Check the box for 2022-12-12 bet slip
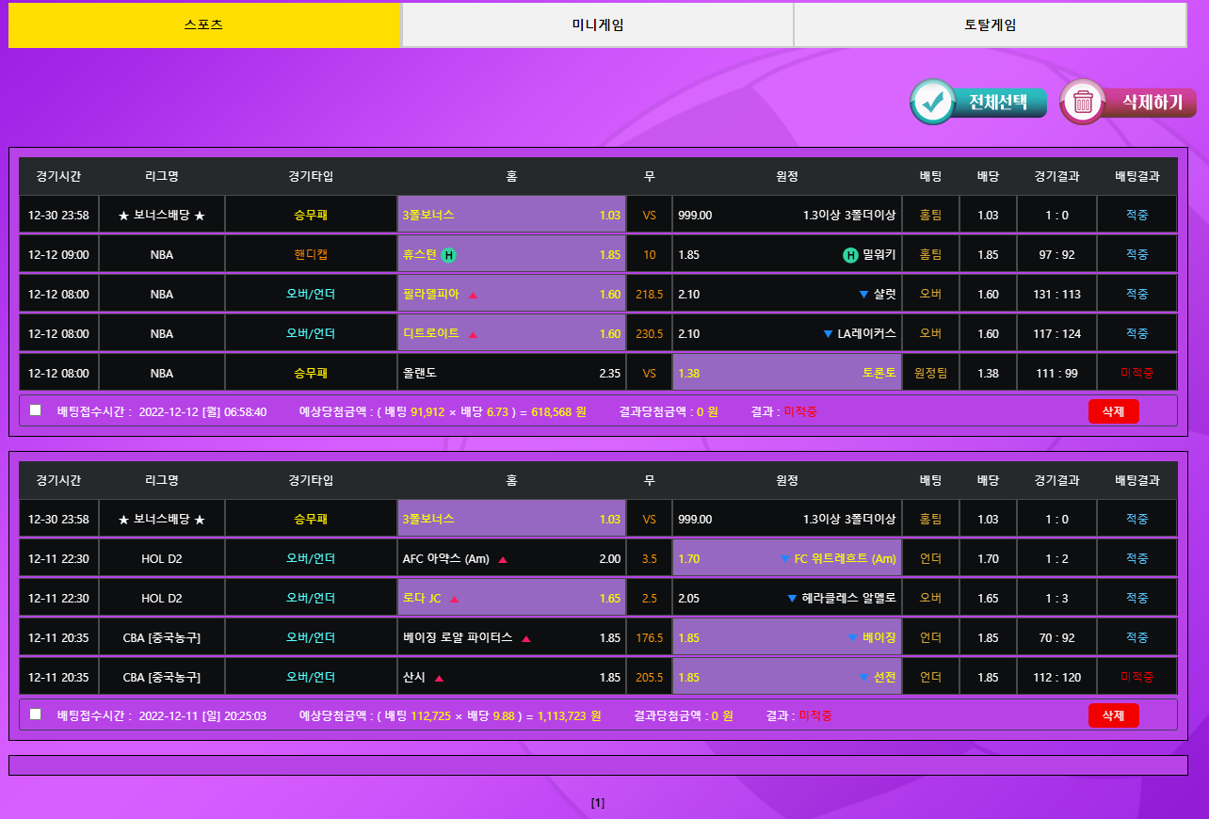This screenshot has width=1209, height=819. [x=36, y=410]
